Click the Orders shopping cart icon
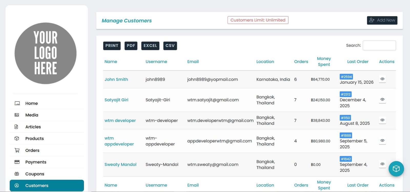The height and width of the screenshot is (192, 410). tap(17, 150)
